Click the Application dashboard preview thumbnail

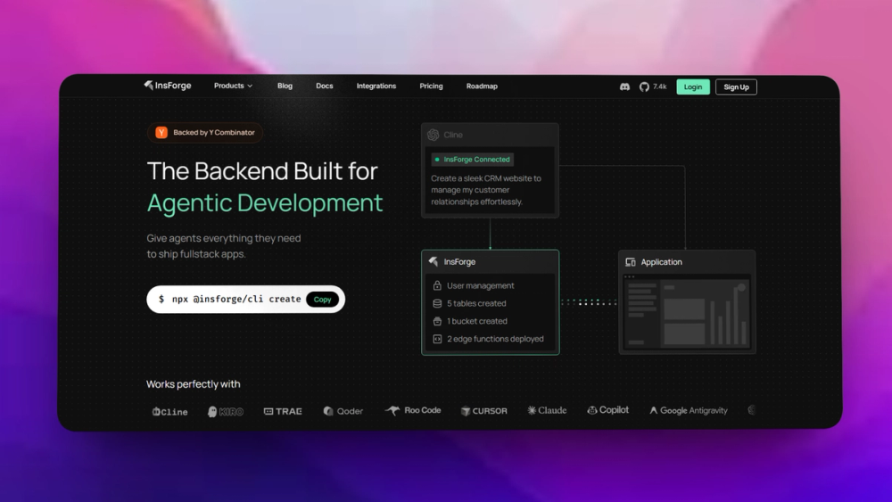[x=687, y=312]
